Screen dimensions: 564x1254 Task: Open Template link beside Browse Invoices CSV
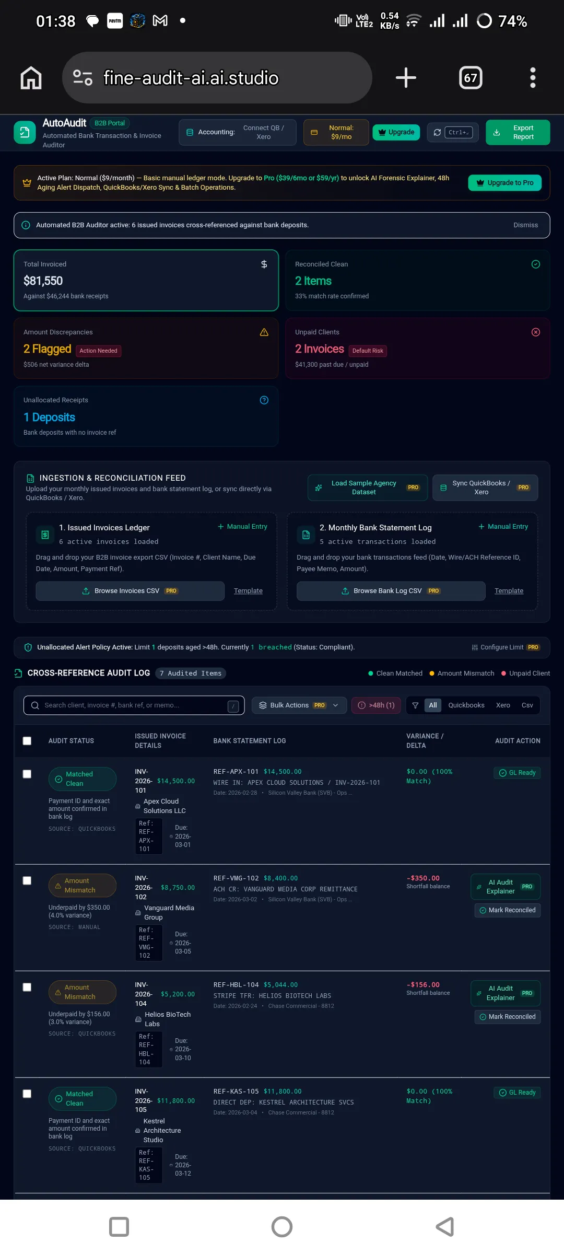pyautogui.click(x=248, y=591)
